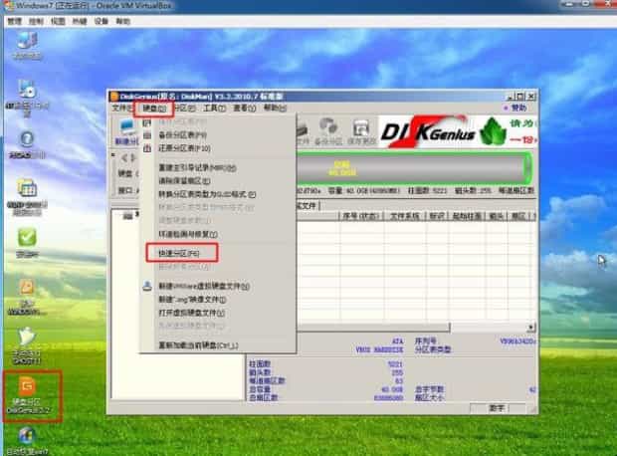Open VirtualBox 视图 menu
The height and width of the screenshot is (456, 617).
[58, 21]
